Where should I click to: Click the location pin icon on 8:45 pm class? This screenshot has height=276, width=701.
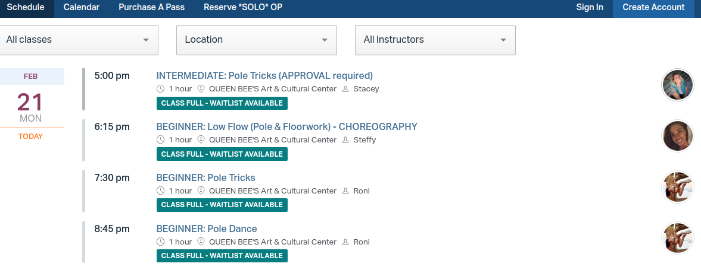click(x=201, y=242)
